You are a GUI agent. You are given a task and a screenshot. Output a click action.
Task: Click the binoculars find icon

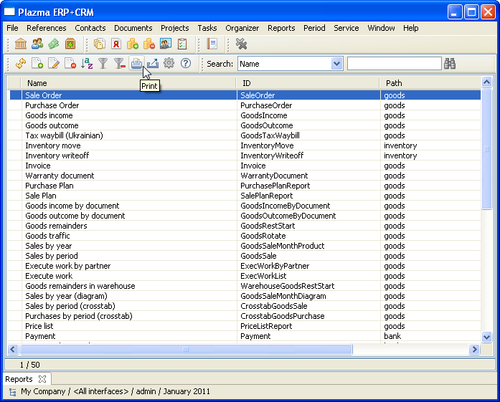(450, 64)
